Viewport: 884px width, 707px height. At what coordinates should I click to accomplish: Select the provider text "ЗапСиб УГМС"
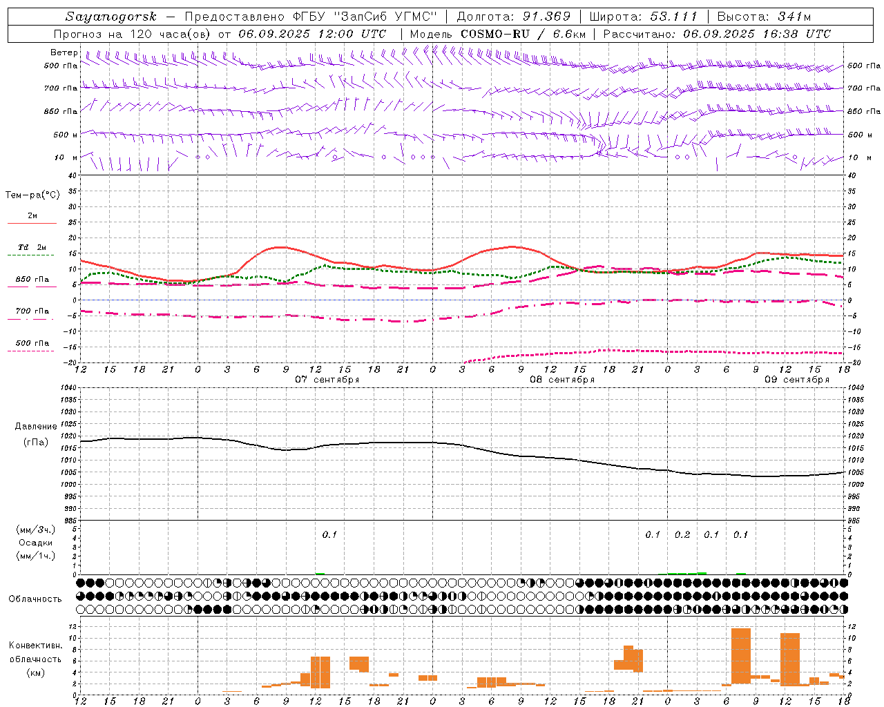point(386,17)
